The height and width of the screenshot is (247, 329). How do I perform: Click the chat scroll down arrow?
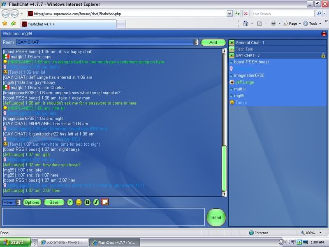pyautogui.click(x=224, y=194)
